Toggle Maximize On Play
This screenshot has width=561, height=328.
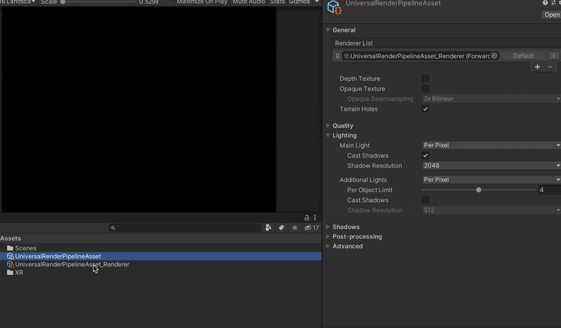pos(202,2)
